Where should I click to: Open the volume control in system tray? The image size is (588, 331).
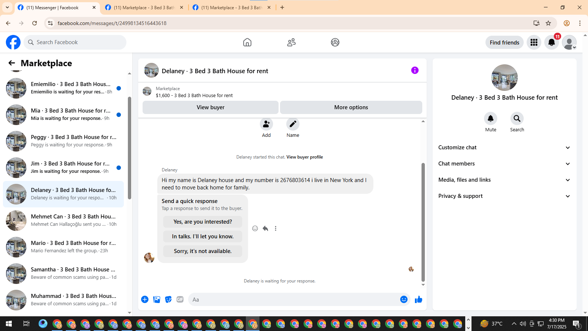(x=523, y=324)
